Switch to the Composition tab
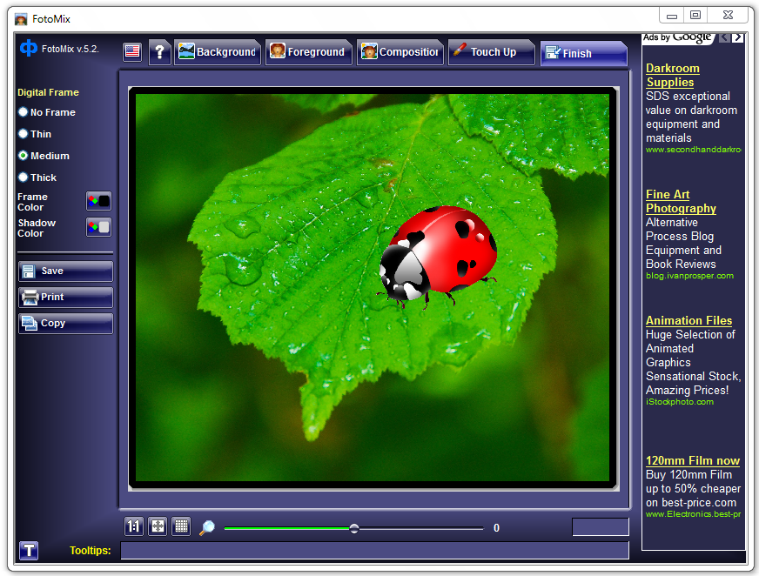759x576 pixels. coord(400,52)
